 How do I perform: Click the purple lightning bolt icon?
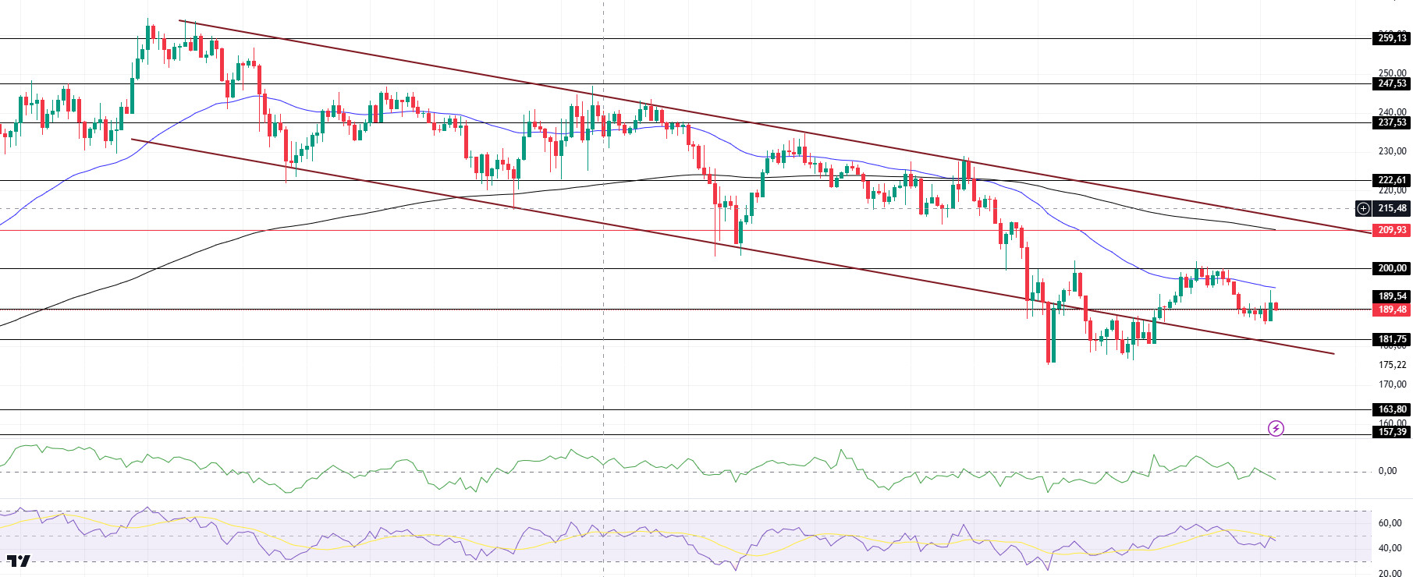tap(1276, 428)
